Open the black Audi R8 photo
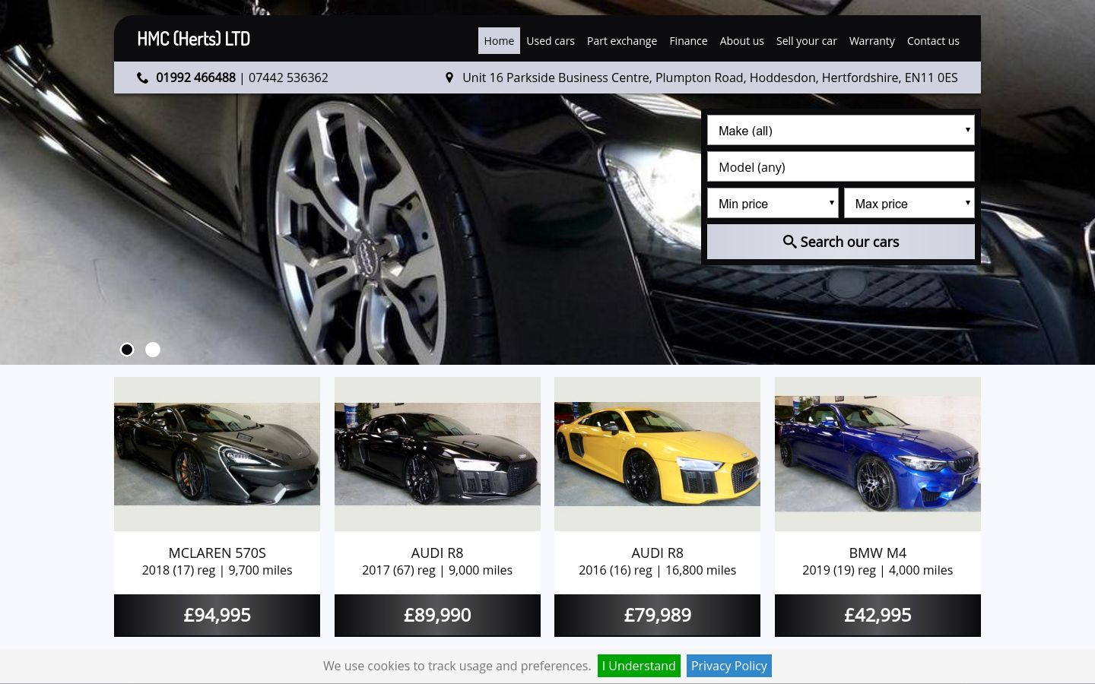Image resolution: width=1095 pixels, height=684 pixels. [437, 454]
